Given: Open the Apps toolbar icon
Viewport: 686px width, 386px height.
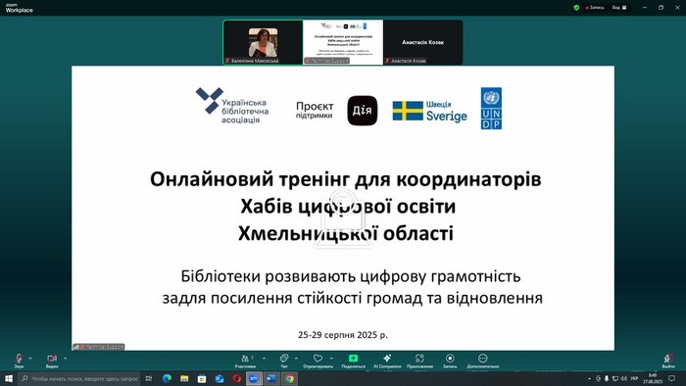Looking at the screenshot, I should point(419,361).
